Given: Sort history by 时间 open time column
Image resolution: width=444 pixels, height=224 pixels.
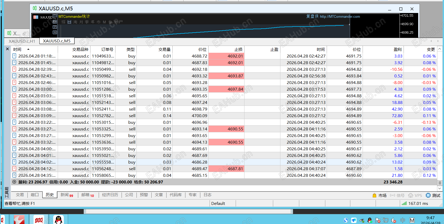Looking at the screenshot, I should (35, 49).
